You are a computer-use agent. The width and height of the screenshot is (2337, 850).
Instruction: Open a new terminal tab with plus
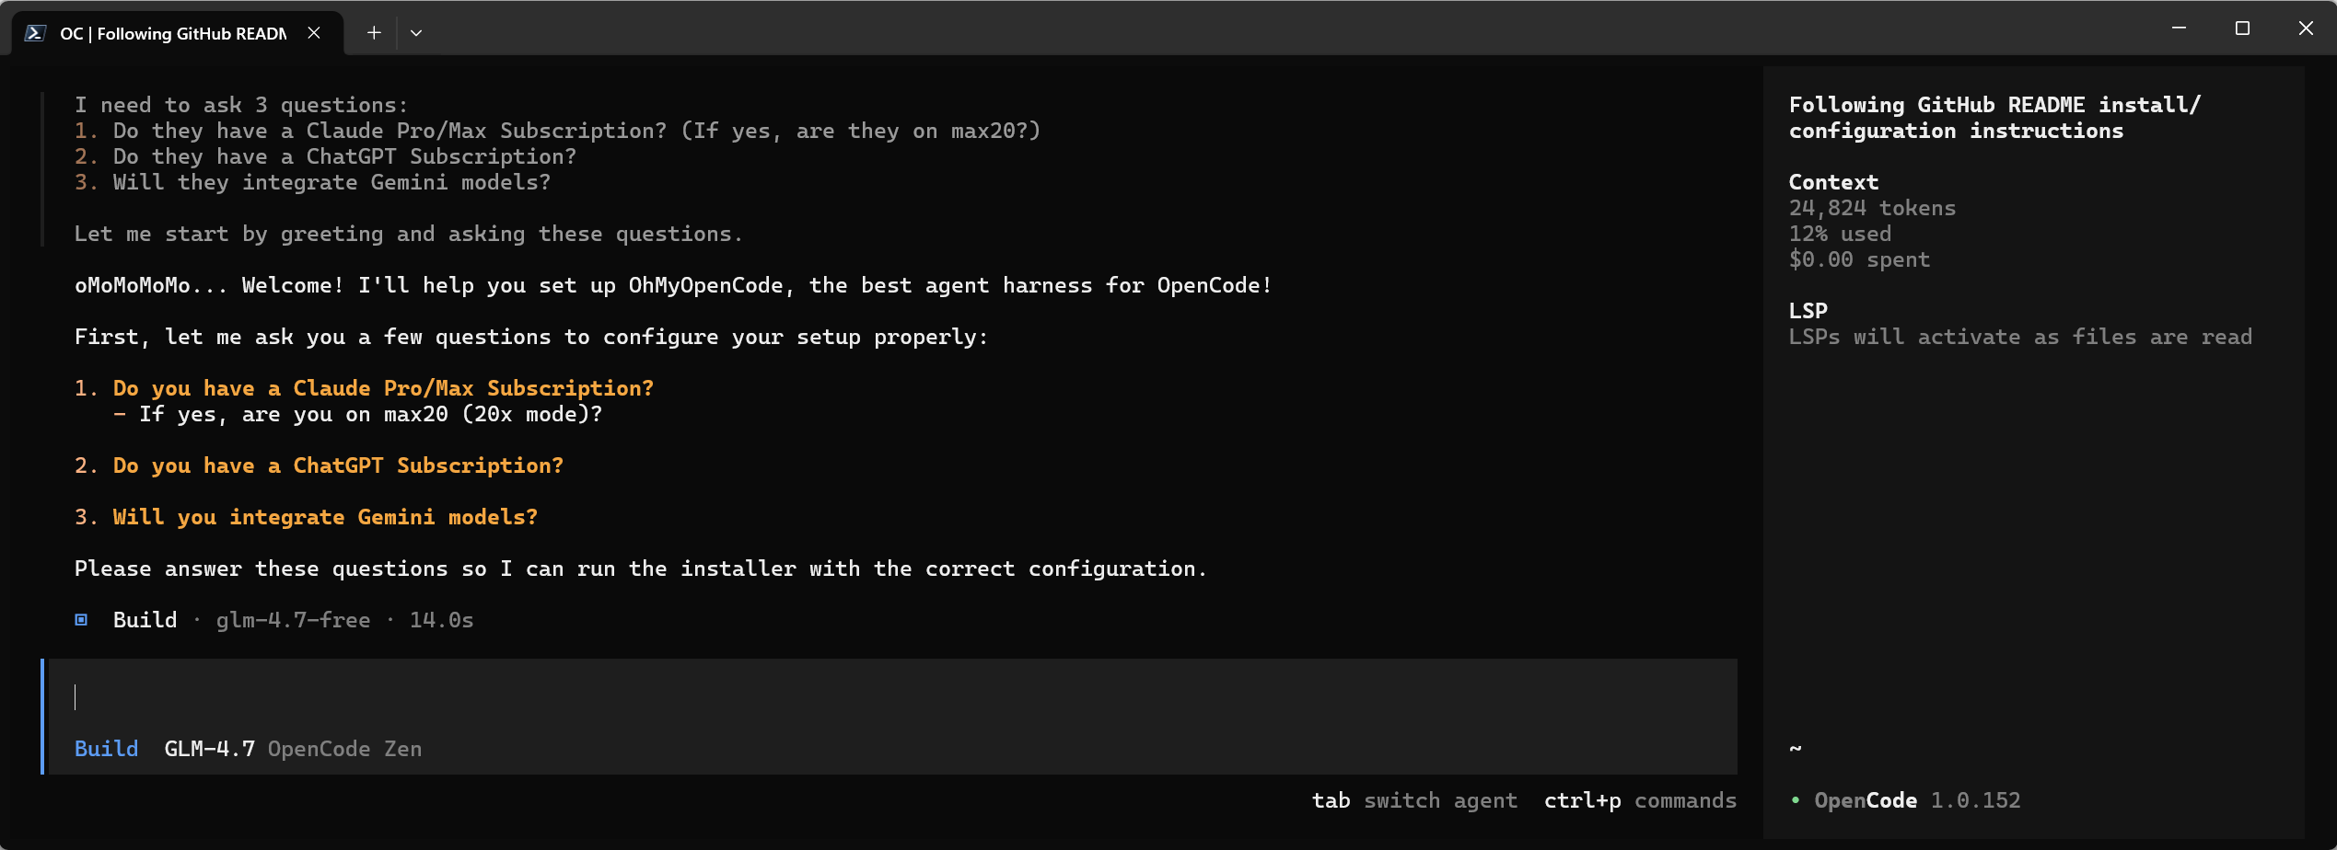click(x=374, y=33)
